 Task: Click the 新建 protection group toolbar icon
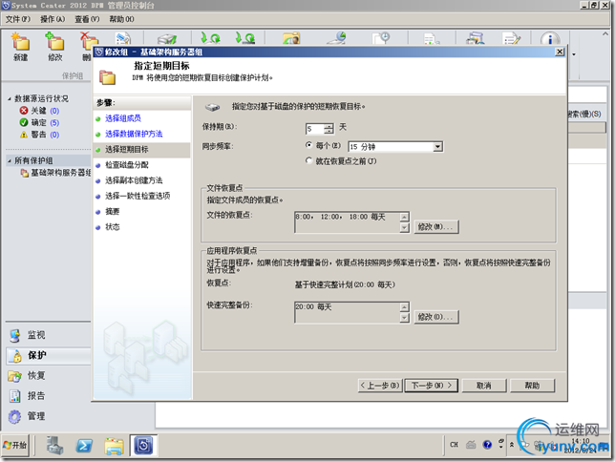[20, 46]
